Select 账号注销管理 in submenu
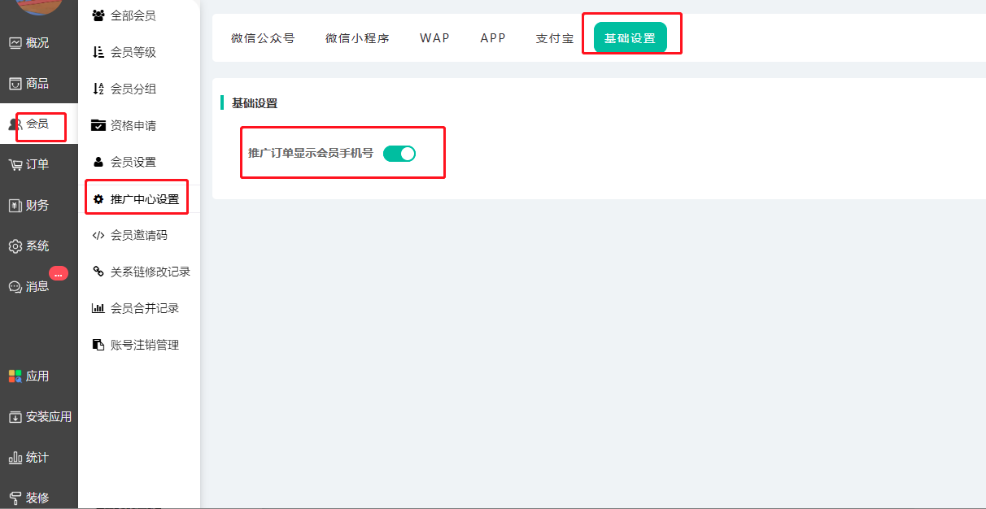Image resolution: width=986 pixels, height=509 pixels. 144,345
